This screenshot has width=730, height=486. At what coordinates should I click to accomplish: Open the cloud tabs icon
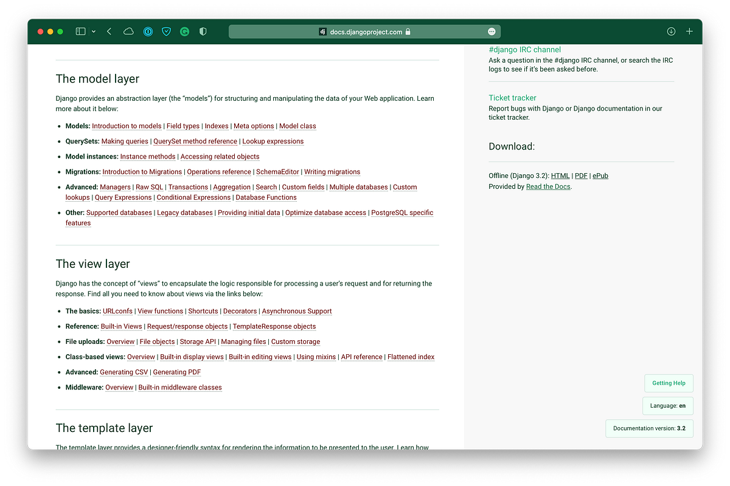pos(128,31)
